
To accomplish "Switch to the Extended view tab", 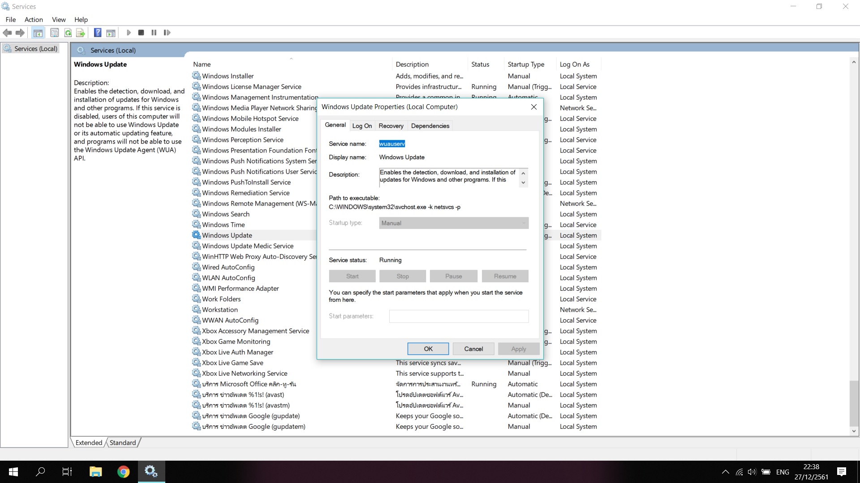I will 89,443.
